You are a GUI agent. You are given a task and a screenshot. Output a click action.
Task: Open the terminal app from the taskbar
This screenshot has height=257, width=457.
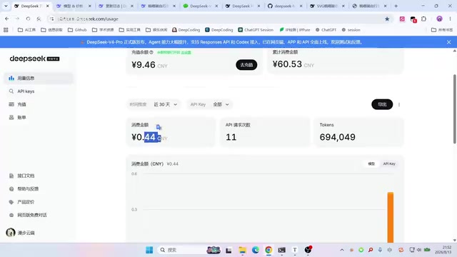pyautogui.click(x=281, y=250)
